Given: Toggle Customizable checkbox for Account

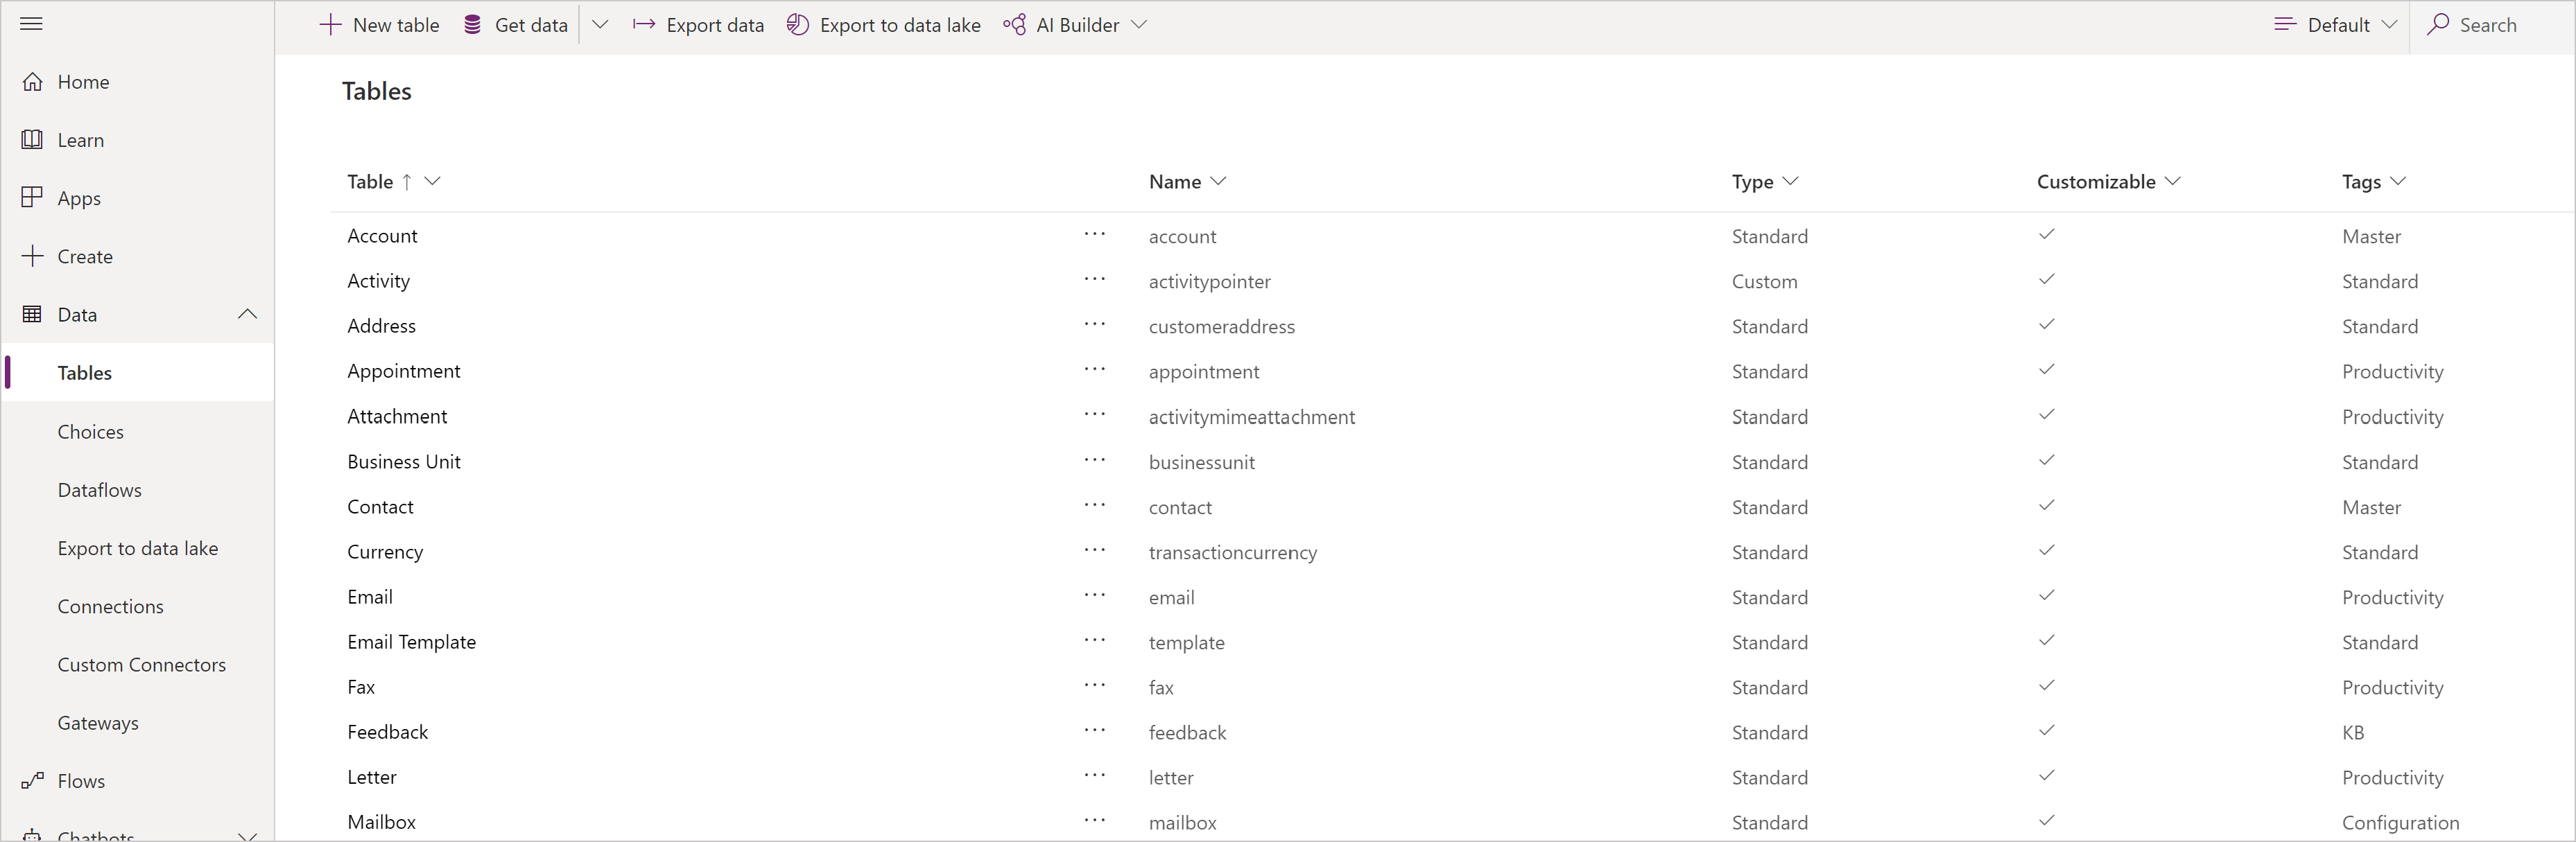Looking at the screenshot, I should (2043, 233).
